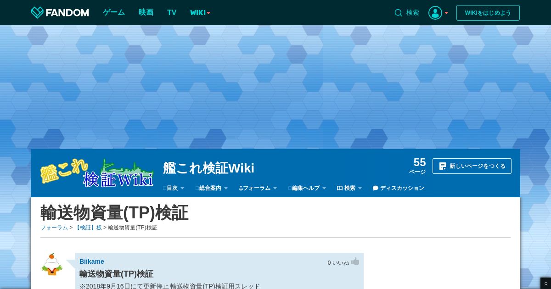
Task: Open the 映画 menu link
Action: coord(146,12)
